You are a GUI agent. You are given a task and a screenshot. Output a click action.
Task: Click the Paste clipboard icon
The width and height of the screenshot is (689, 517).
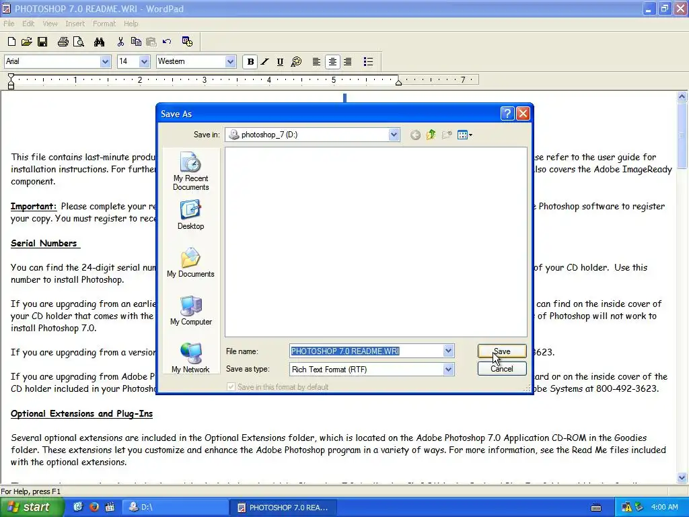tap(151, 42)
